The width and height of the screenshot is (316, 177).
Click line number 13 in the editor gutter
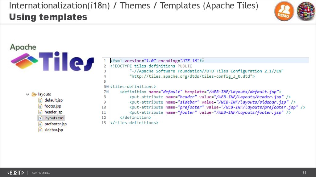coord(104,123)
